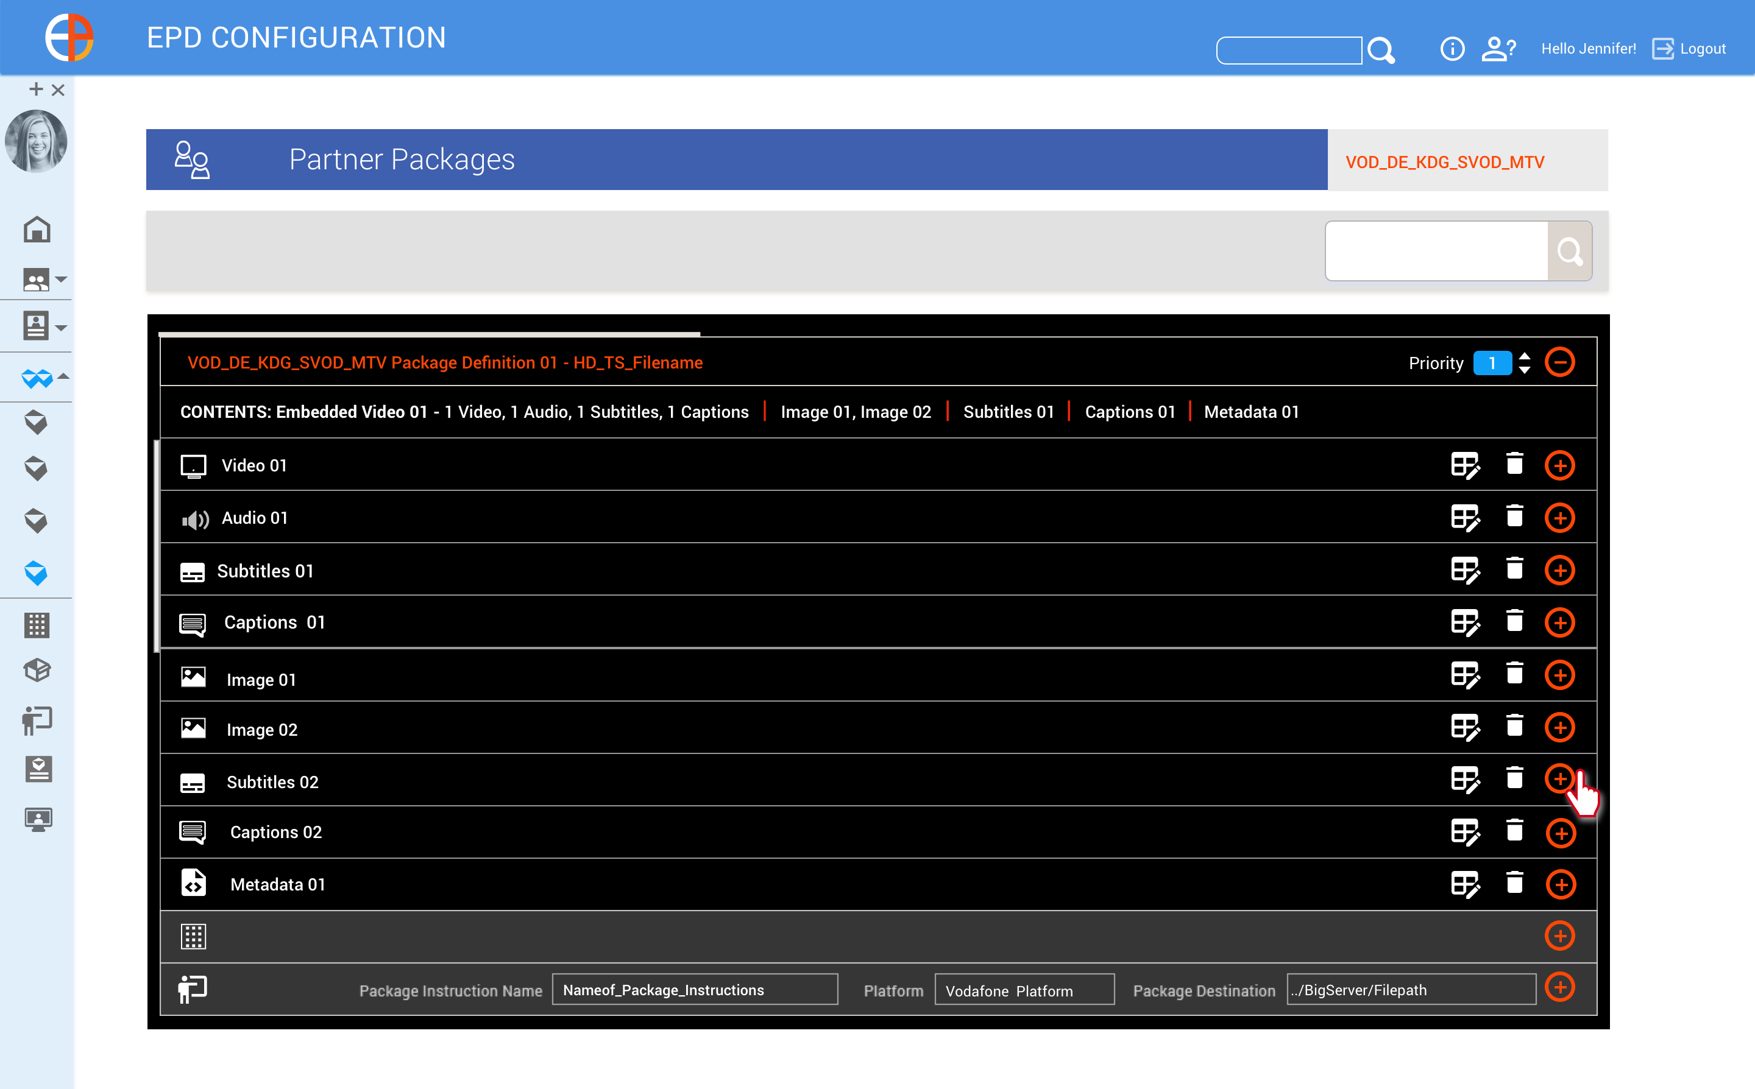The height and width of the screenshot is (1089, 1755).
Task: Delete the Audio 01 row
Action: click(x=1514, y=516)
